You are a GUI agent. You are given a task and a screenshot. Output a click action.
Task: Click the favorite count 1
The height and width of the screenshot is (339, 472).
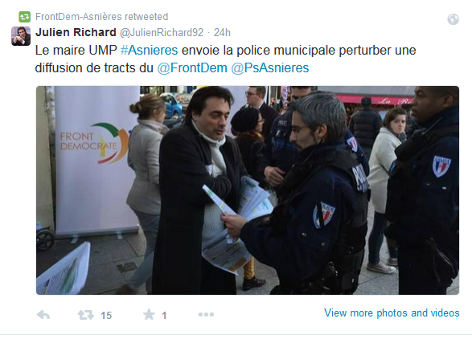tap(164, 315)
